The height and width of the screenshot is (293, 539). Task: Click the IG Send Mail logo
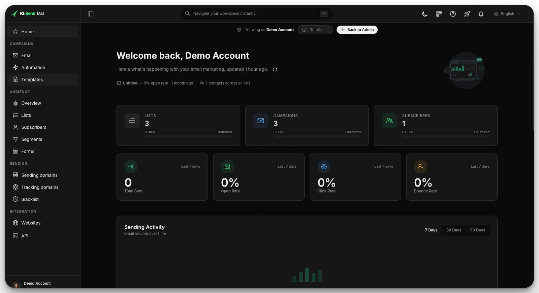[x=28, y=13]
